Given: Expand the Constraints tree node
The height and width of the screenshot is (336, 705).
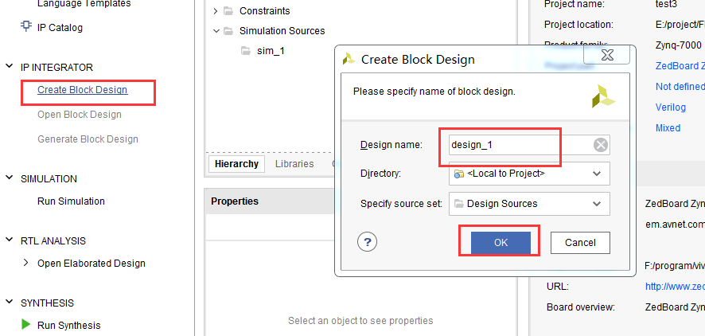Looking at the screenshot, I should [x=216, y=11].
